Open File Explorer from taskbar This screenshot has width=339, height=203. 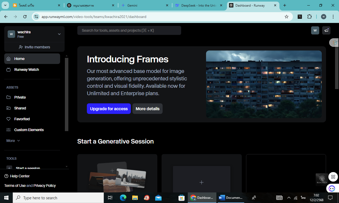pos(135,198)
